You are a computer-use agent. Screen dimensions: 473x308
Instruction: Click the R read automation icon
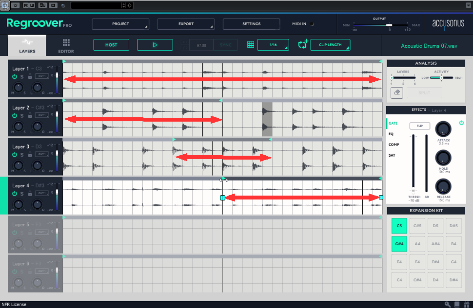point(26,5)
